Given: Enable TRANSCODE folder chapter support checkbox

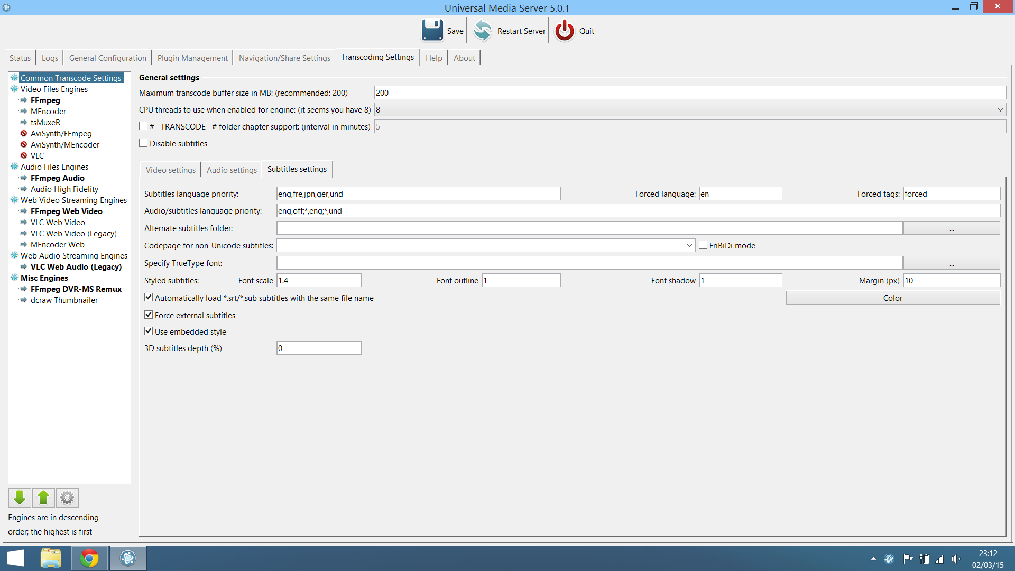Looking at the screenshot, I should [x=143, y=126].
